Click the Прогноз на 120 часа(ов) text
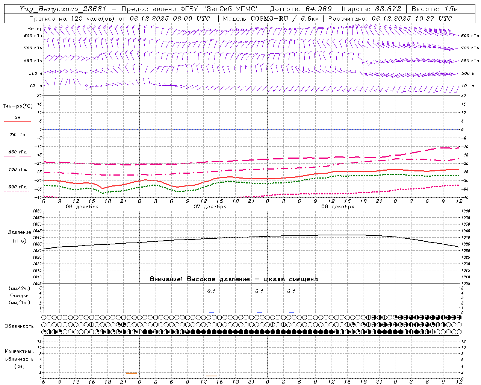 coord(72,18)
